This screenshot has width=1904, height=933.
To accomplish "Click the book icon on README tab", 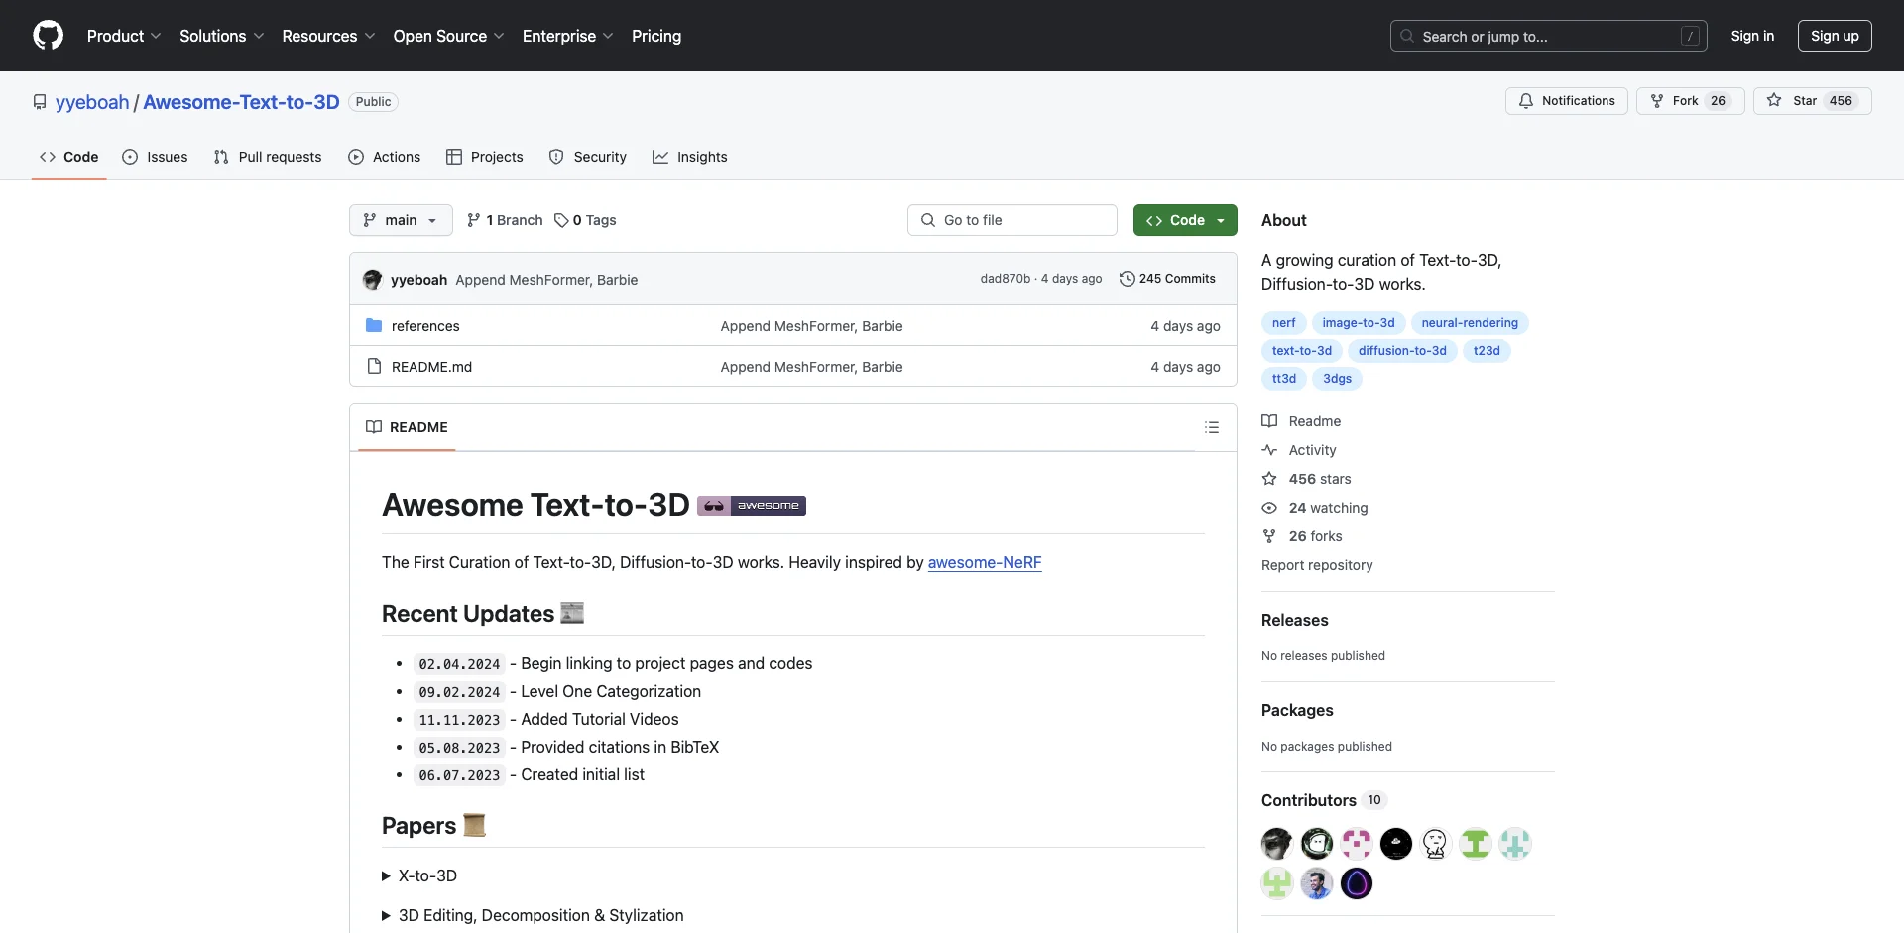I will (x=374, y=427).
